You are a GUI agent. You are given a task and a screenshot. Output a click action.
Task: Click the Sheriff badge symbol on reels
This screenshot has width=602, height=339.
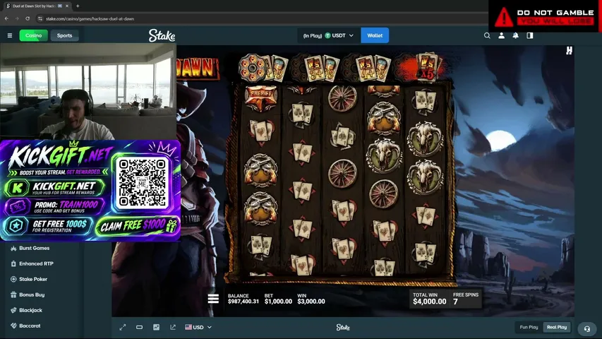coord(261,97)
